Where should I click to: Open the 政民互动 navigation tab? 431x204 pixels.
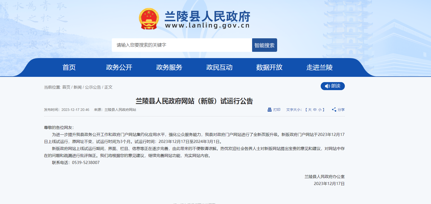pyautogui.click(x=219, y=67)
